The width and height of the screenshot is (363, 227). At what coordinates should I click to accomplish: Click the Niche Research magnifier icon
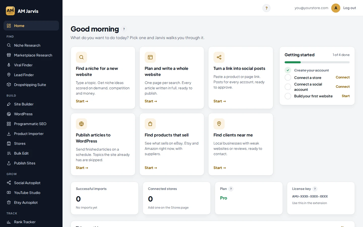pos(9,45)
